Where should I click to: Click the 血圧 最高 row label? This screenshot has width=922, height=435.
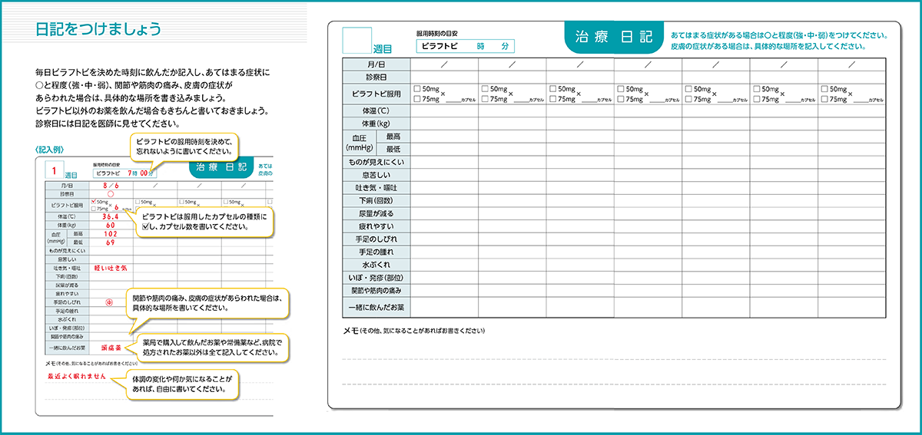click(x=393, y=136)
